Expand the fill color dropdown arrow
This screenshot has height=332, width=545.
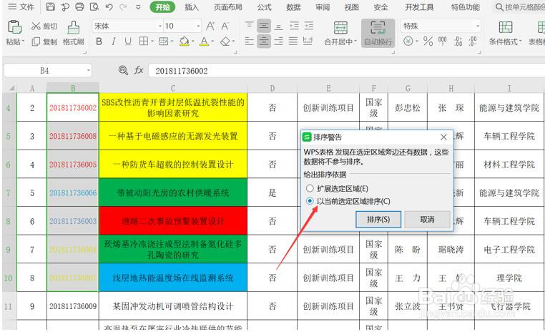(193, 41)
